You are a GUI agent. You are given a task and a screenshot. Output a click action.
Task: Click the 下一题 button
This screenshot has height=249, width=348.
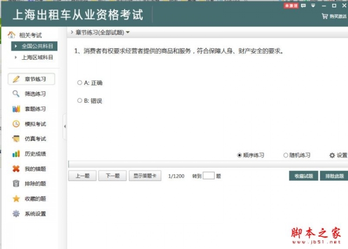[112, 176]
